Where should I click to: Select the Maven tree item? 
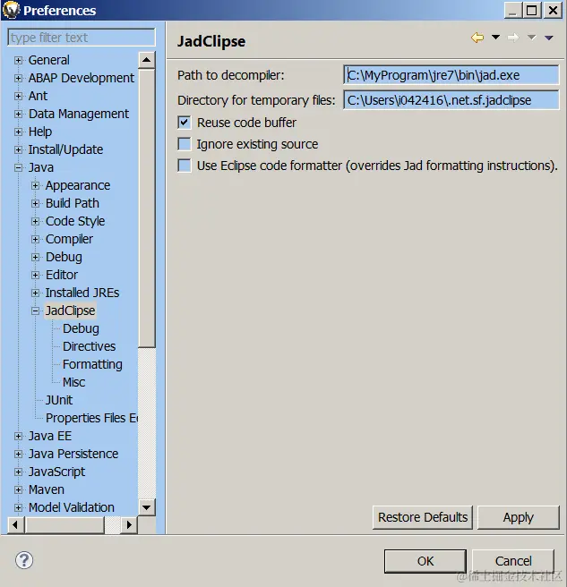click(x=46, y=489)
